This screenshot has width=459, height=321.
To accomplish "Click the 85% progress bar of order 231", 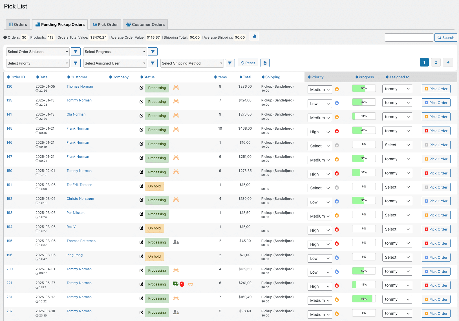I will pyautogui.click(x=364, y=299).
